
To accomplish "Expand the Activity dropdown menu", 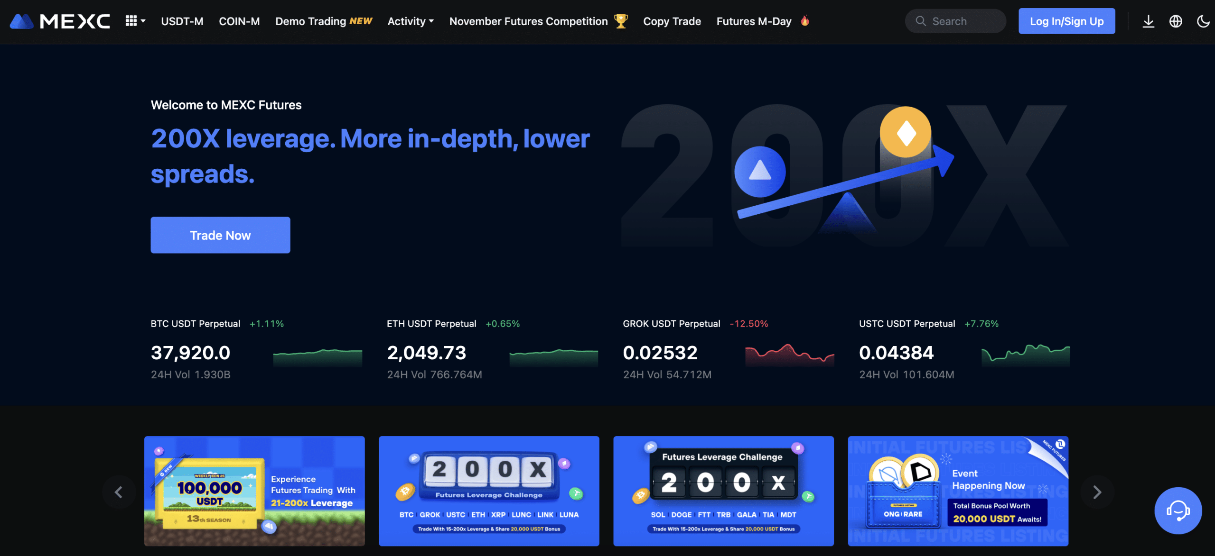I will click(x=410, y=21).
